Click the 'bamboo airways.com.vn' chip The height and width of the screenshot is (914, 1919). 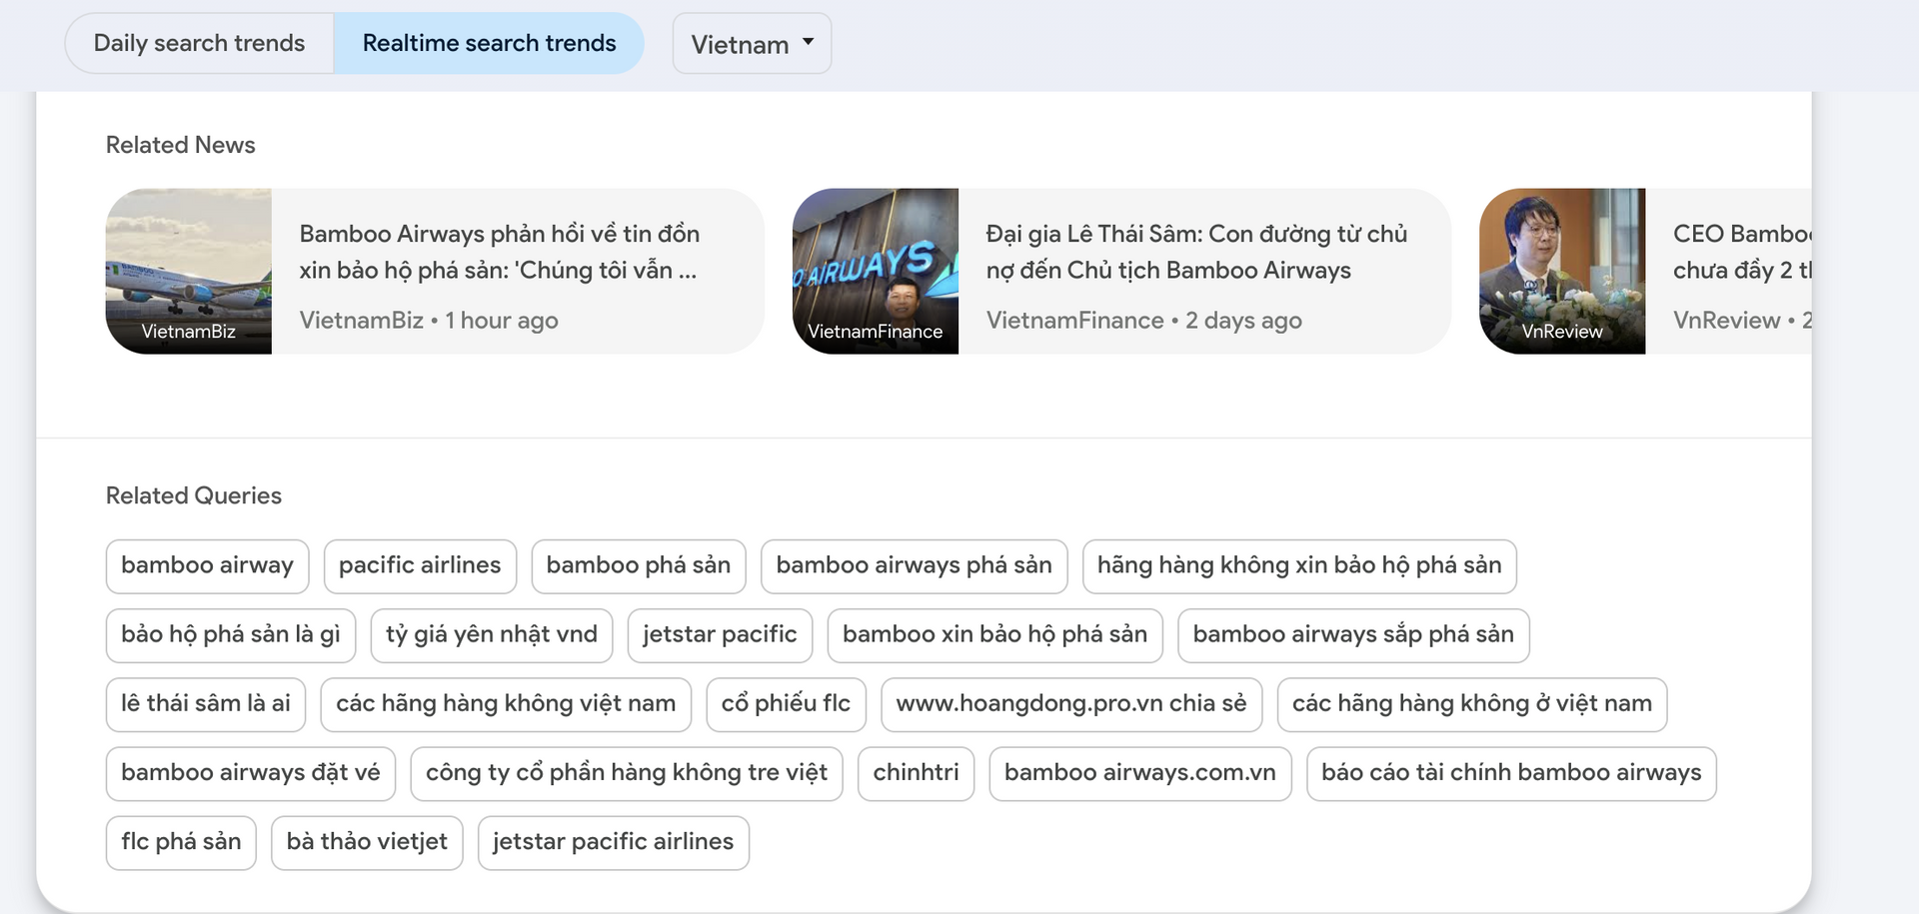pyautogui.click(x=1140, y=773)
